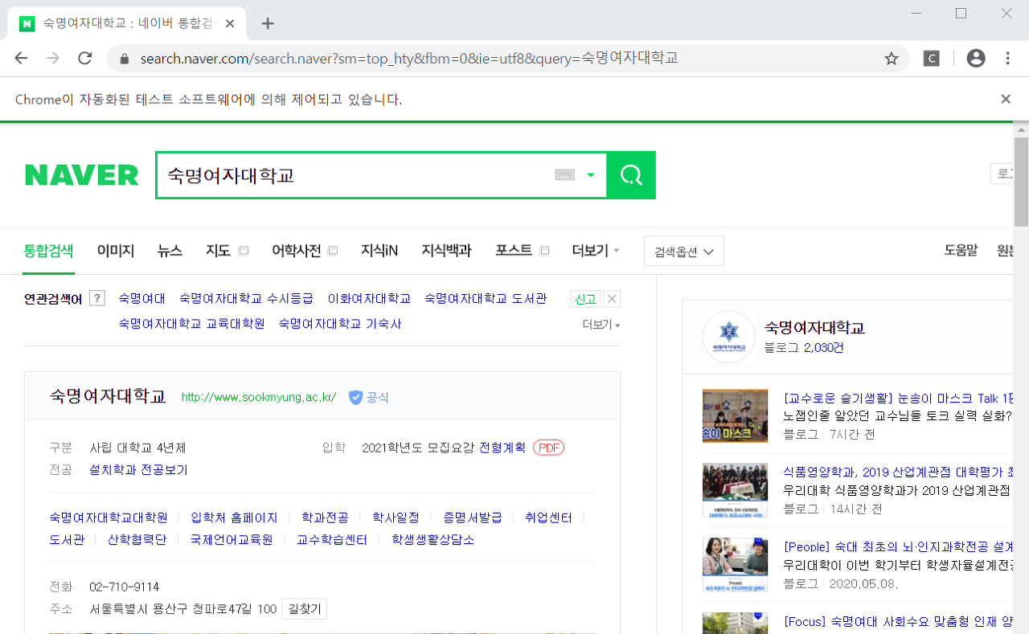Open the 식품영양학과 blog post thumbnail
This screenshot has width=1029, height=634.
click(x=735, y=490)
